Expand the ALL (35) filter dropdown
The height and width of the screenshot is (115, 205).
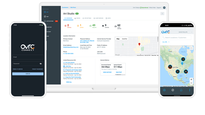[x=166, y=42]
